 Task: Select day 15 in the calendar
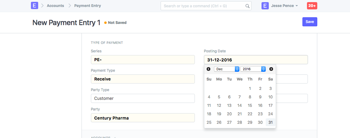tap(250, 106)
